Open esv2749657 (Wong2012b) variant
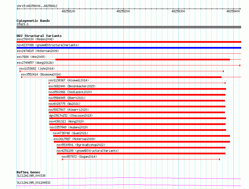249x189 pixels. point(35,63)
